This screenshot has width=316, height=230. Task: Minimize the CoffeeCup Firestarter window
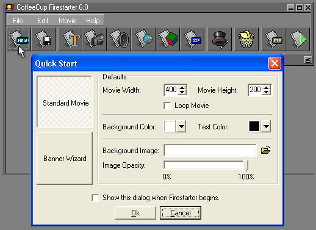point(291,8)
